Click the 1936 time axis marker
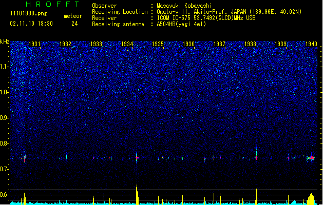323x205 pixels. (x=188, y=44)
